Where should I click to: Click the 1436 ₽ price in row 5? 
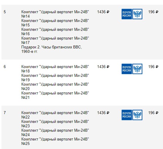[x=103, y=12]
